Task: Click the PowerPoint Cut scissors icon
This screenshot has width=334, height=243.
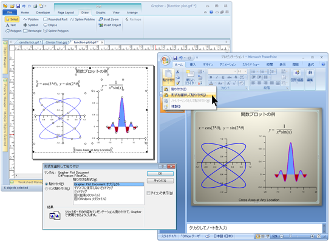Action: click(177, 72)
